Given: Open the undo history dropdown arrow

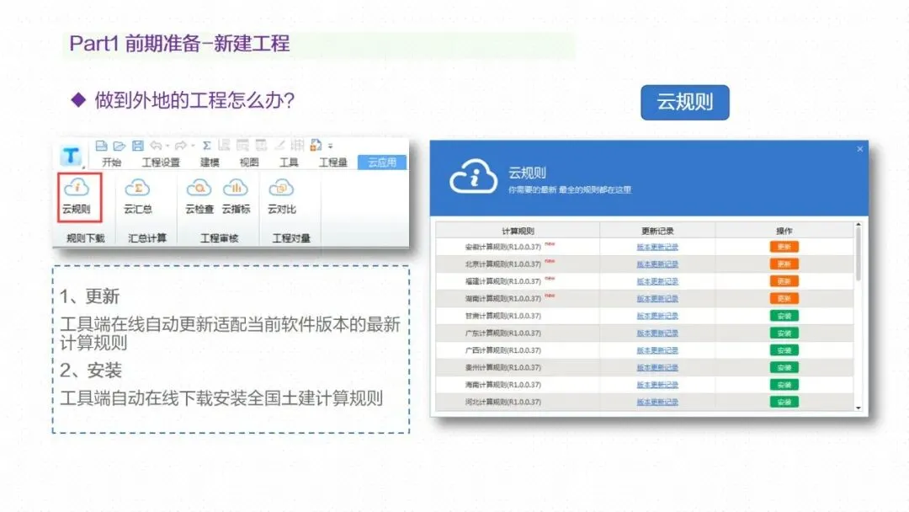Looking at the screenshot, I should [167, 147].
